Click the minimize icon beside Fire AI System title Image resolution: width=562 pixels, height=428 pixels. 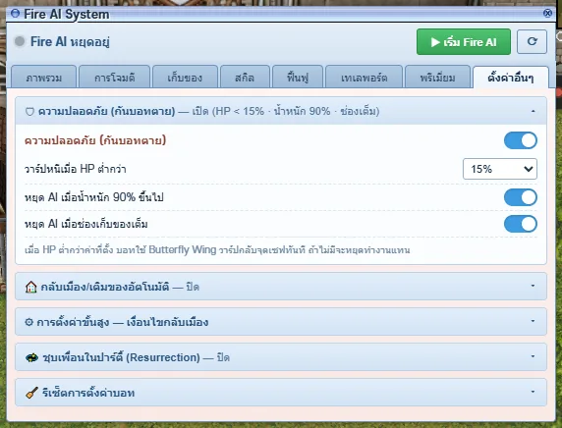(15, 13)
